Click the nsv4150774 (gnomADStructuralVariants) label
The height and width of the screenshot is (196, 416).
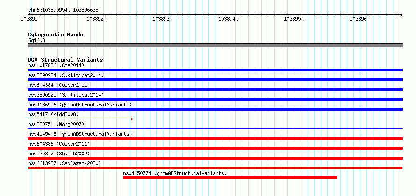coord(175,173)
